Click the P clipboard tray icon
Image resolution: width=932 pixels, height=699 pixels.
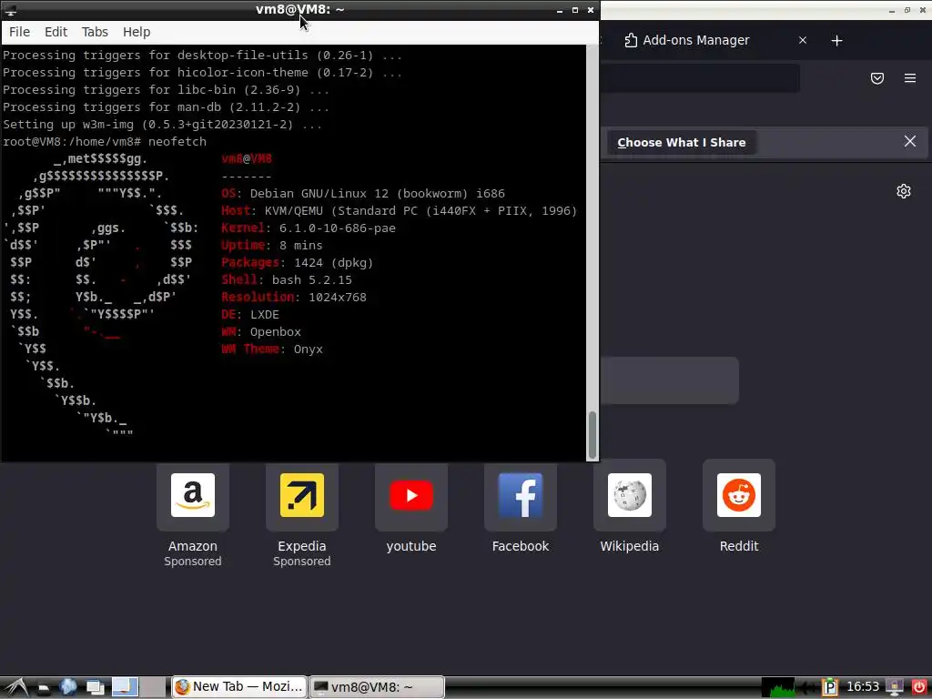(x=829, y=688)
